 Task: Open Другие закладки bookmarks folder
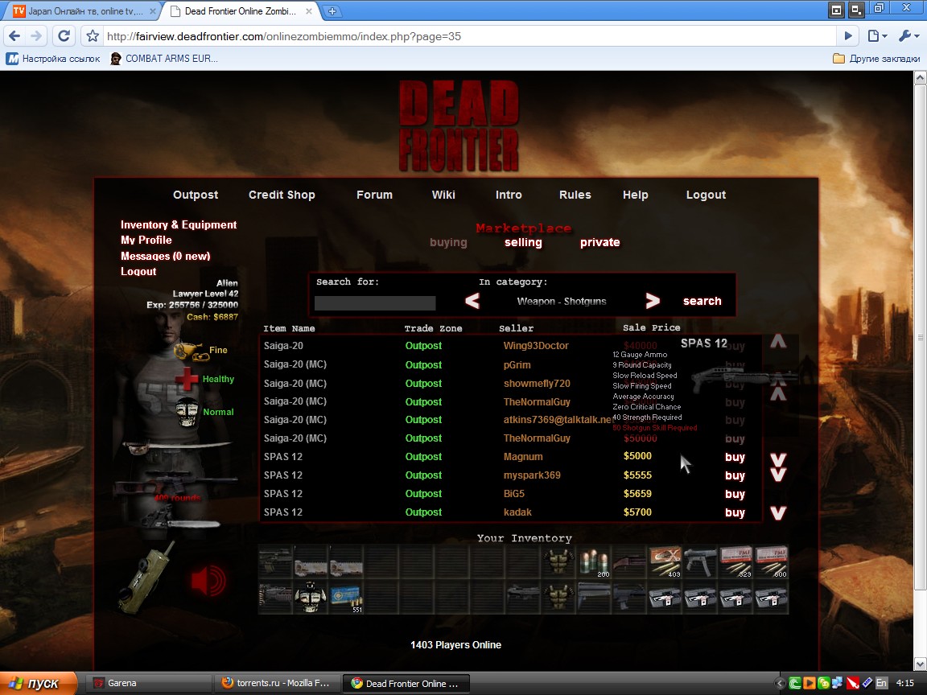click(x=876, y=59)
